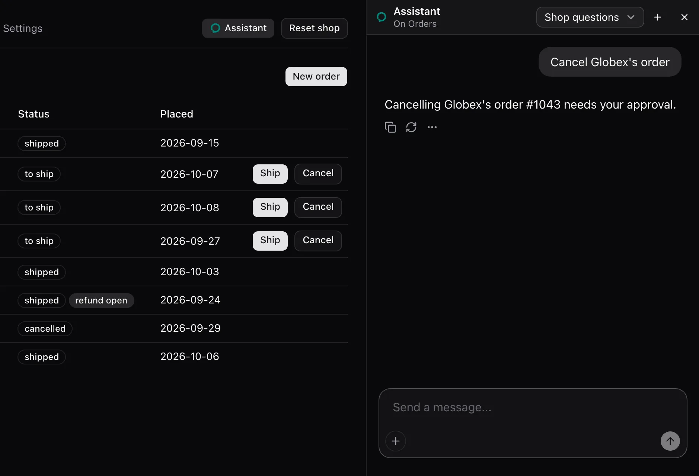This screenshot has height=476, width=699.
Task: Click the date 2026-09-24
Action: [191, 300]
